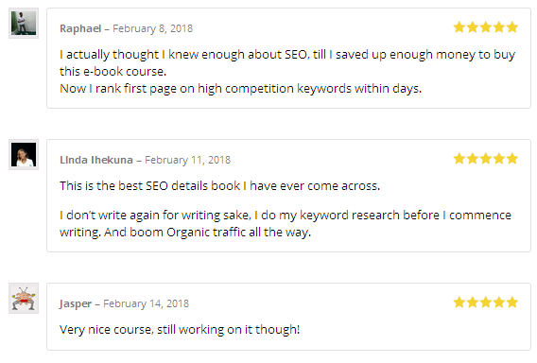The width and height of the screenshot is (537, 363).
Task: Click the second star in Jasper's rating
Action: pyautogui.click(x=473, y=302)
